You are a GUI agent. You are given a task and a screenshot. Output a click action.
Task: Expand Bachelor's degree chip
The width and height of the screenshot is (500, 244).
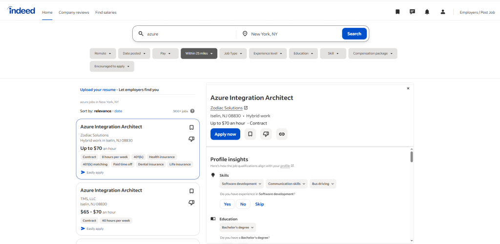[x=238, y=227]
